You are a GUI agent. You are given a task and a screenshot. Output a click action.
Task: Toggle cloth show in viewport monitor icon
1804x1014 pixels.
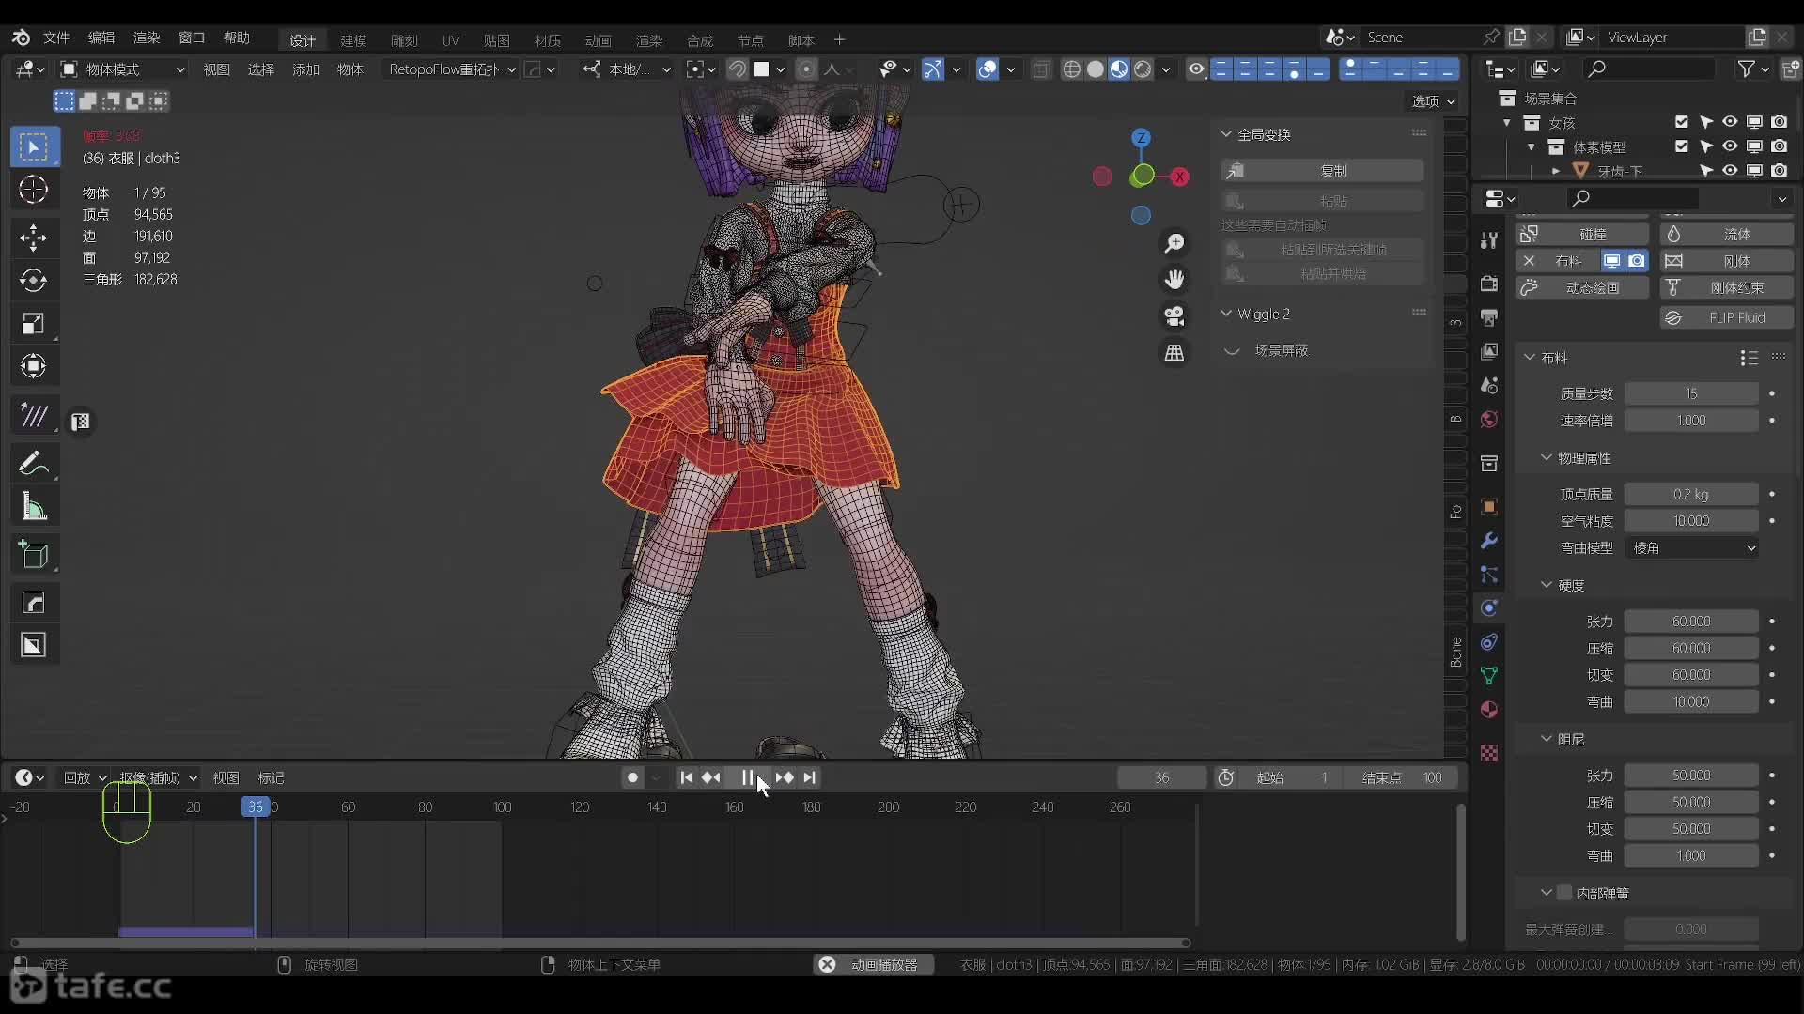[1612, 261]
